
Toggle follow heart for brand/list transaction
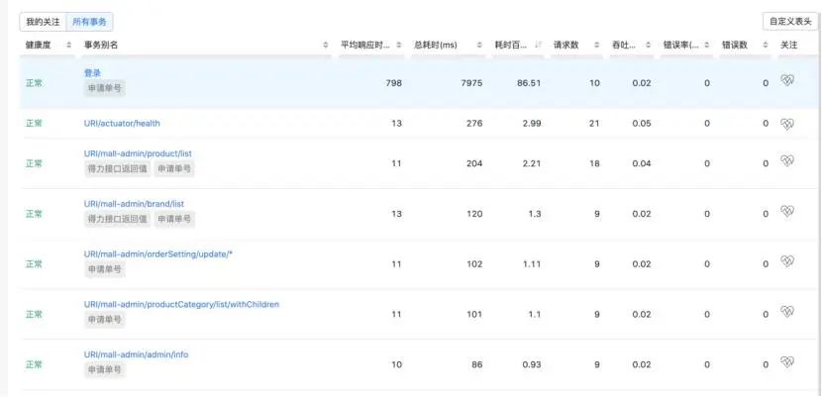coord(787,211)
